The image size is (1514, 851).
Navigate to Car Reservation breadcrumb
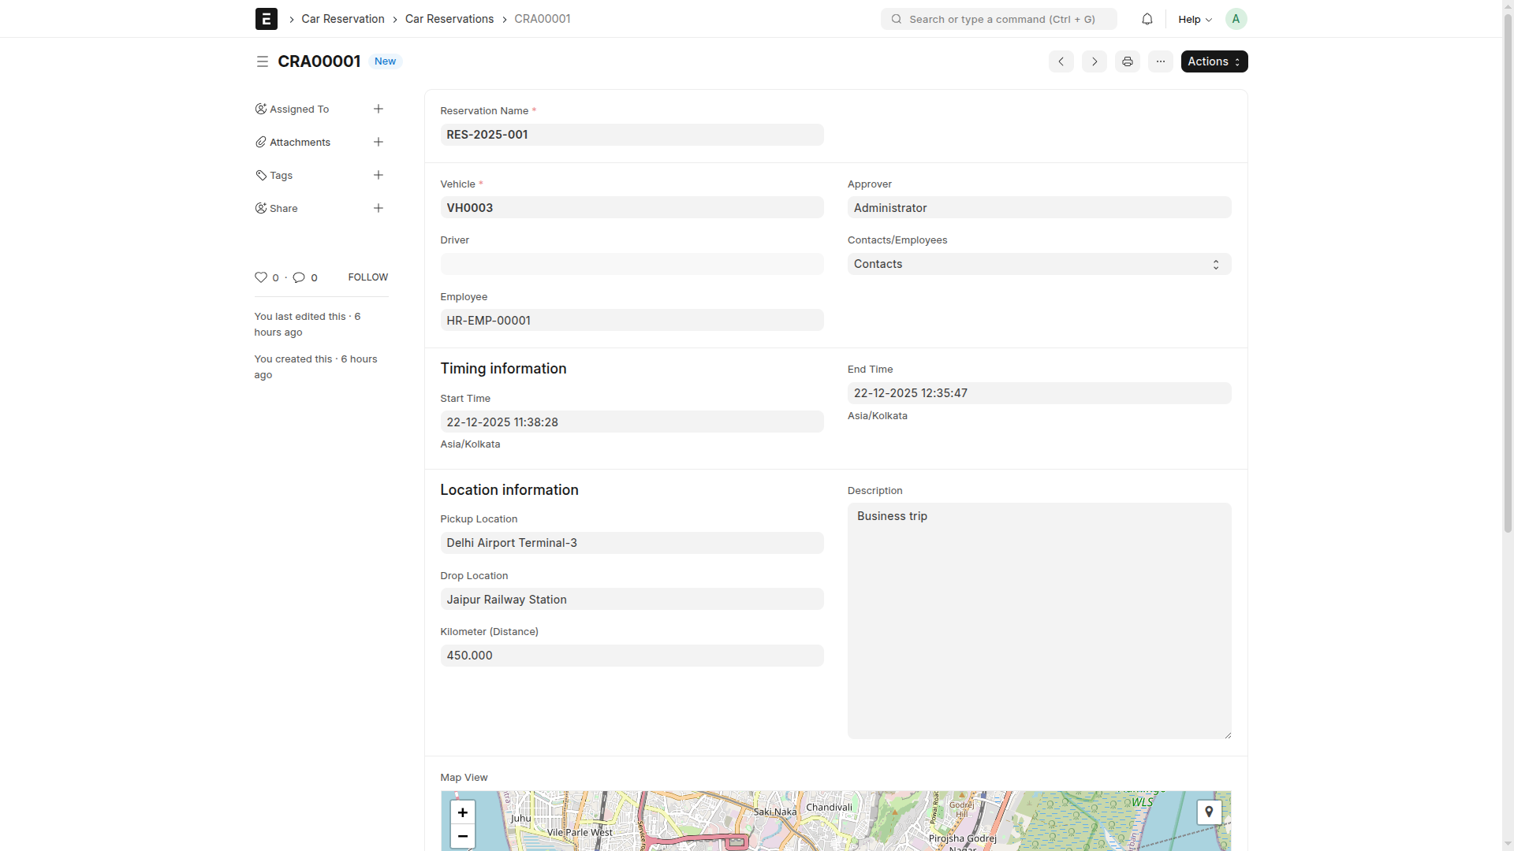tap(343, 19)
